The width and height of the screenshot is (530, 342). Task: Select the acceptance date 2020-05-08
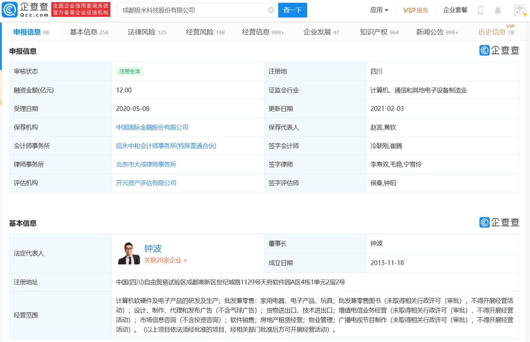pos(132,109)
